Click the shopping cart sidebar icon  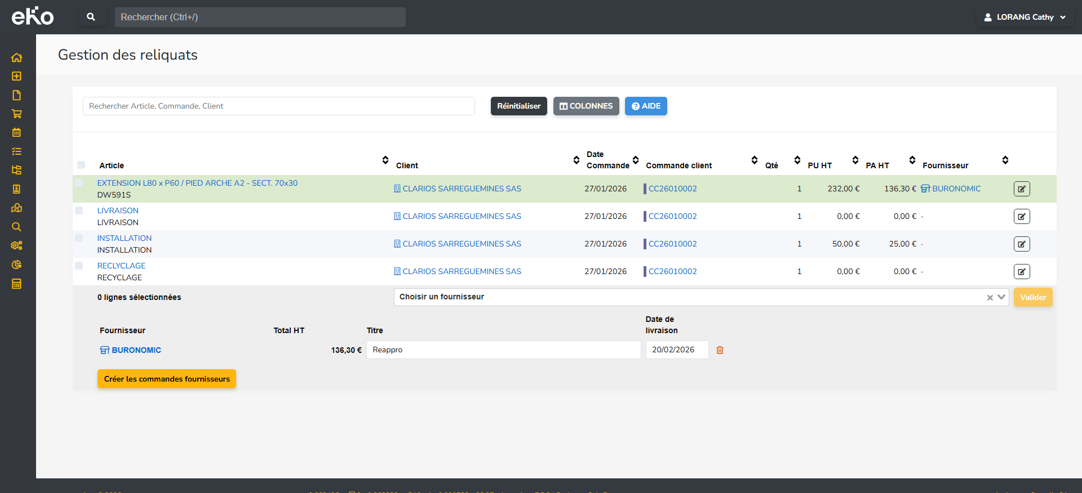17,114
